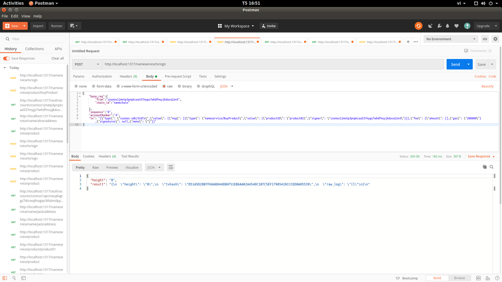Viewport: 502px width, 282px height.
Task: Switch to the APIs sidebar tab
Action: pyautogui.click(x=58, y=49)
